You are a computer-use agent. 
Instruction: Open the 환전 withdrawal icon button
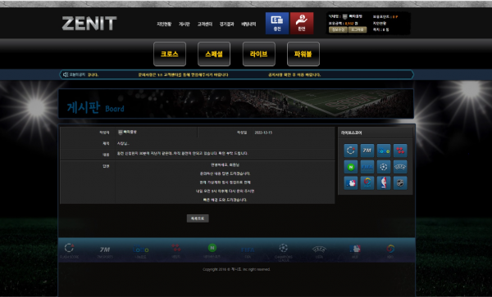(x=302, y=23)
